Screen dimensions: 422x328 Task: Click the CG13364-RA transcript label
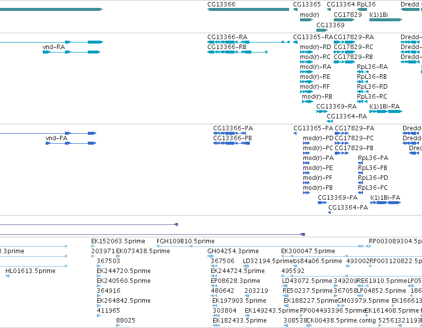(x=347, y=116)
